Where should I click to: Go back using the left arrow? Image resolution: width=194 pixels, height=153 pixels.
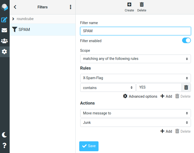pyautogui.click(x=15, y=7)
